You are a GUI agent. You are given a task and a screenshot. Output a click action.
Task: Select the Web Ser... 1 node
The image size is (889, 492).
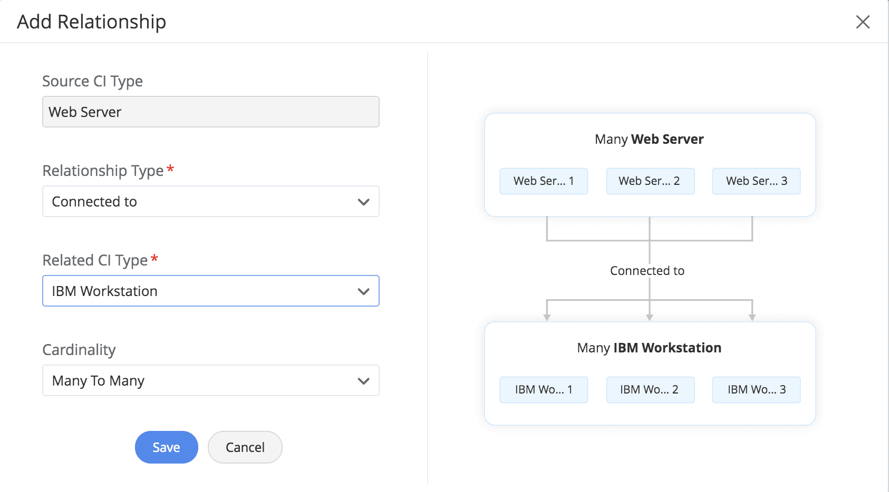click(544, 181)
